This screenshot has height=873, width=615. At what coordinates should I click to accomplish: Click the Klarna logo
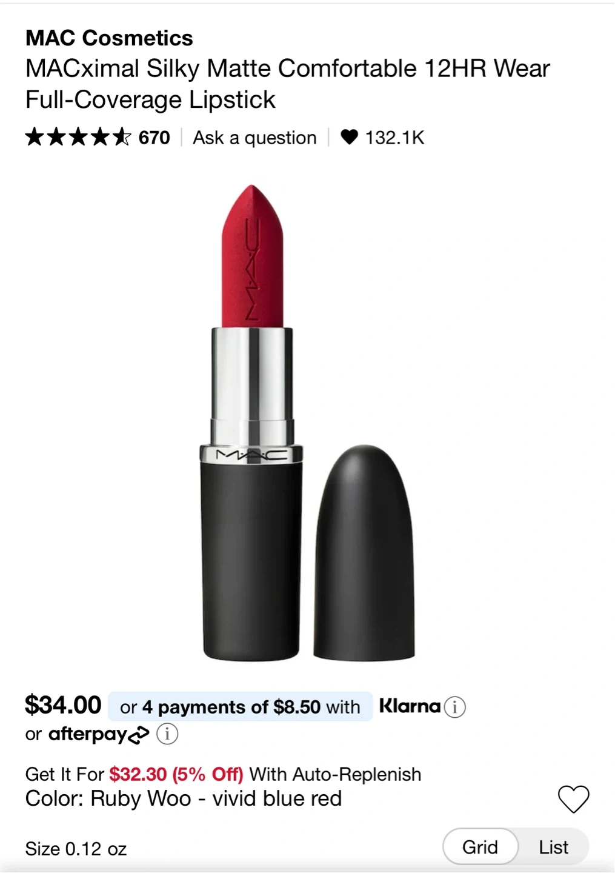coord(410,706)
